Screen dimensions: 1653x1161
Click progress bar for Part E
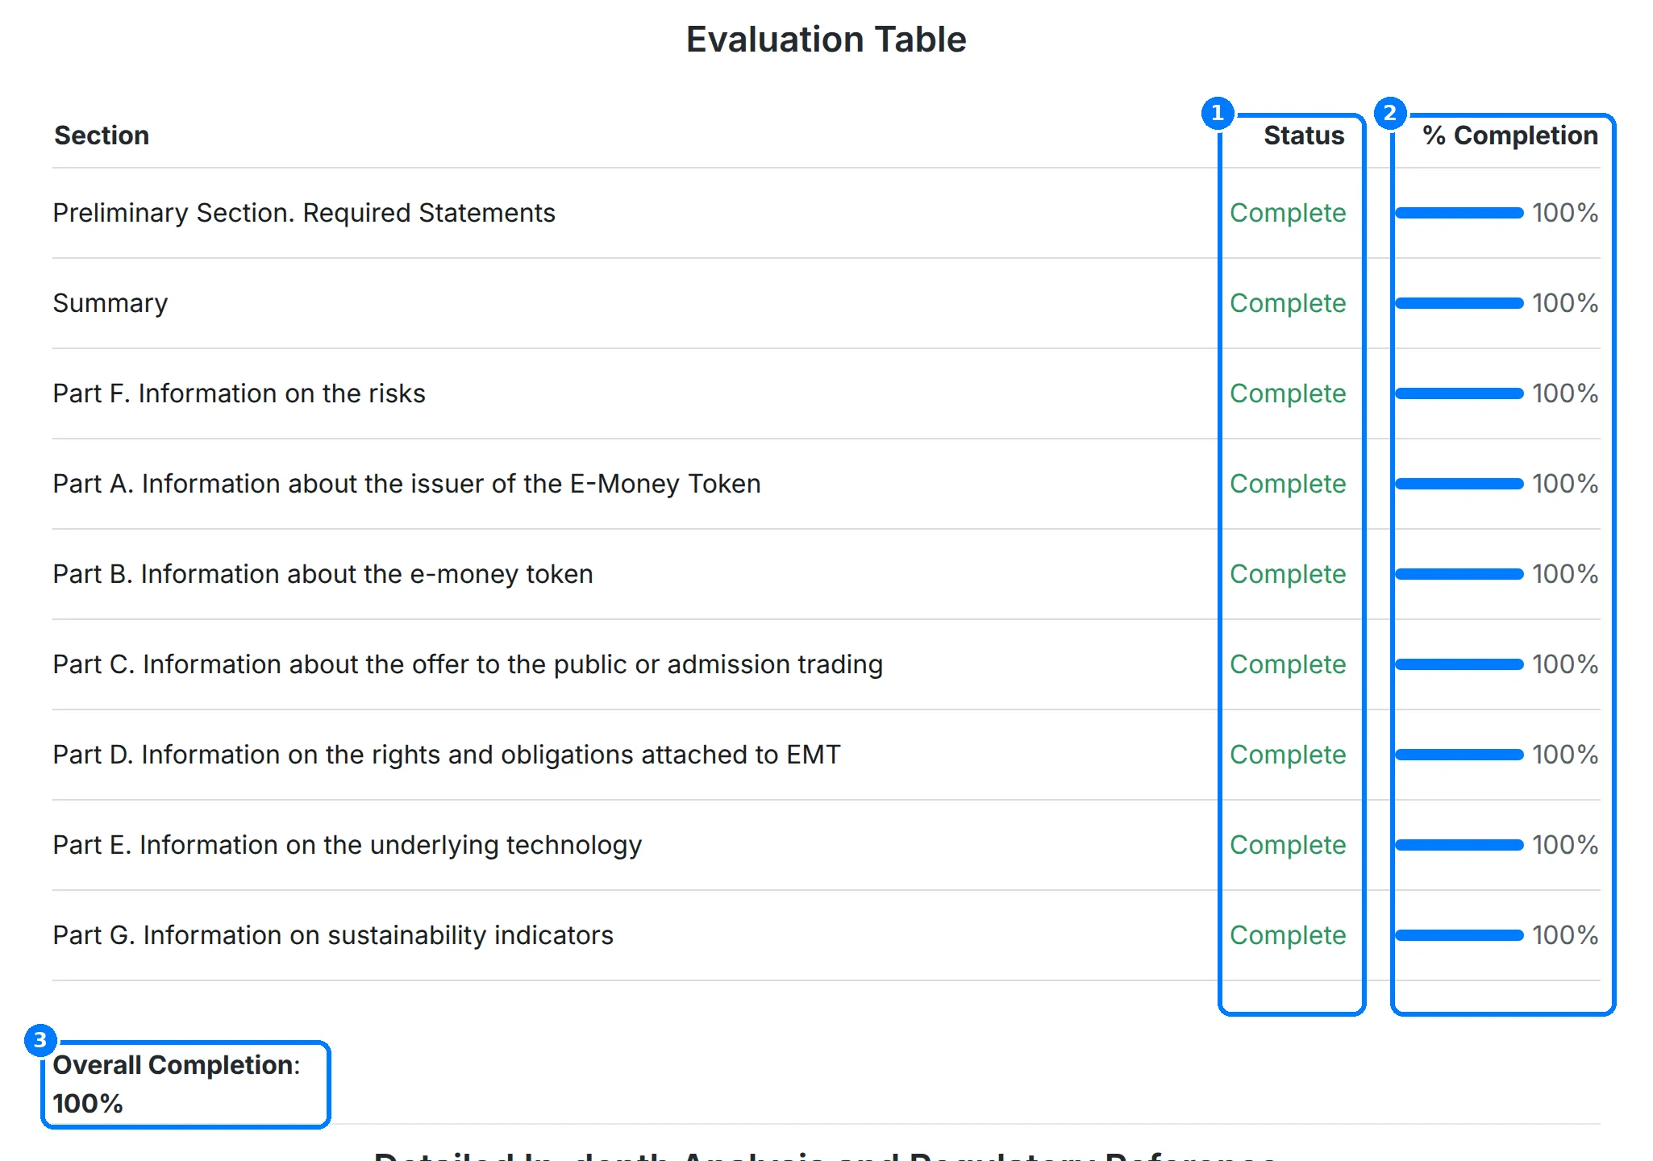click(1459, 845)
